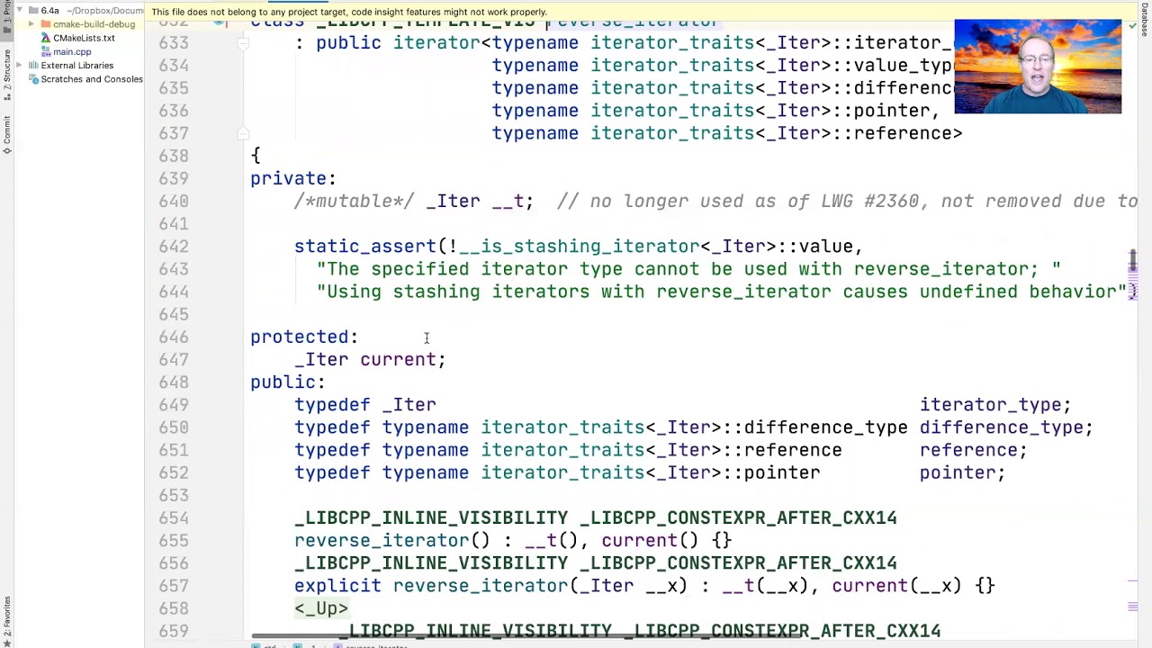Click the 'static_assert' text on line 642
The width and height of the screenshot is (1152, 648).
[364, 246]
